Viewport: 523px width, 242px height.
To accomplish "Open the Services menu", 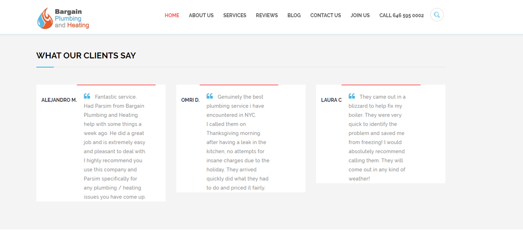I will tap(234, 15).
